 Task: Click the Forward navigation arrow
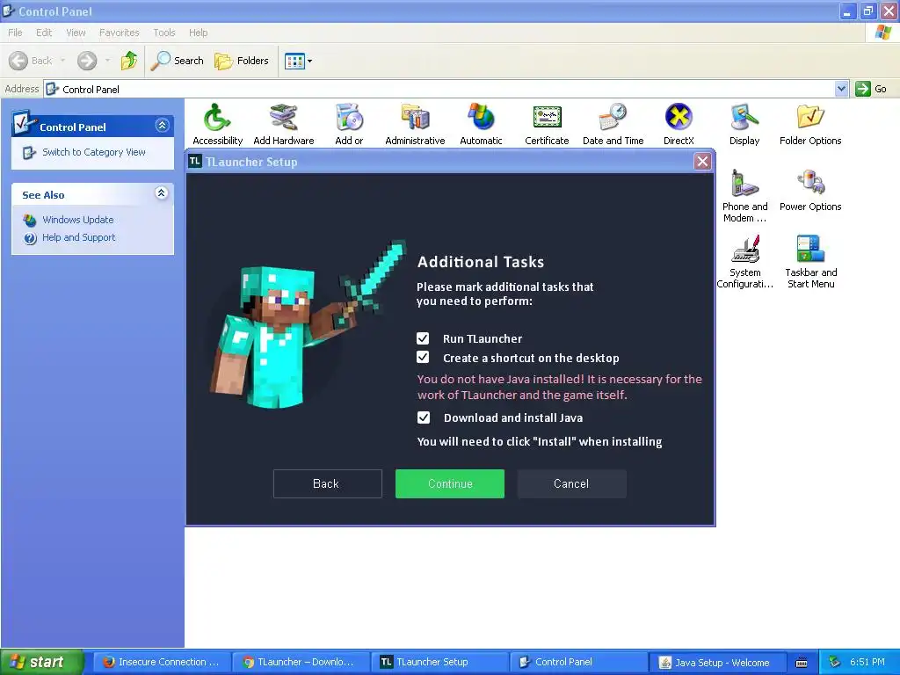pyautogui.click(x=87, y=61)
